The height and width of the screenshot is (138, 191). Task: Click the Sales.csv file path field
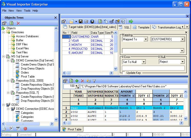pos(134,86)
